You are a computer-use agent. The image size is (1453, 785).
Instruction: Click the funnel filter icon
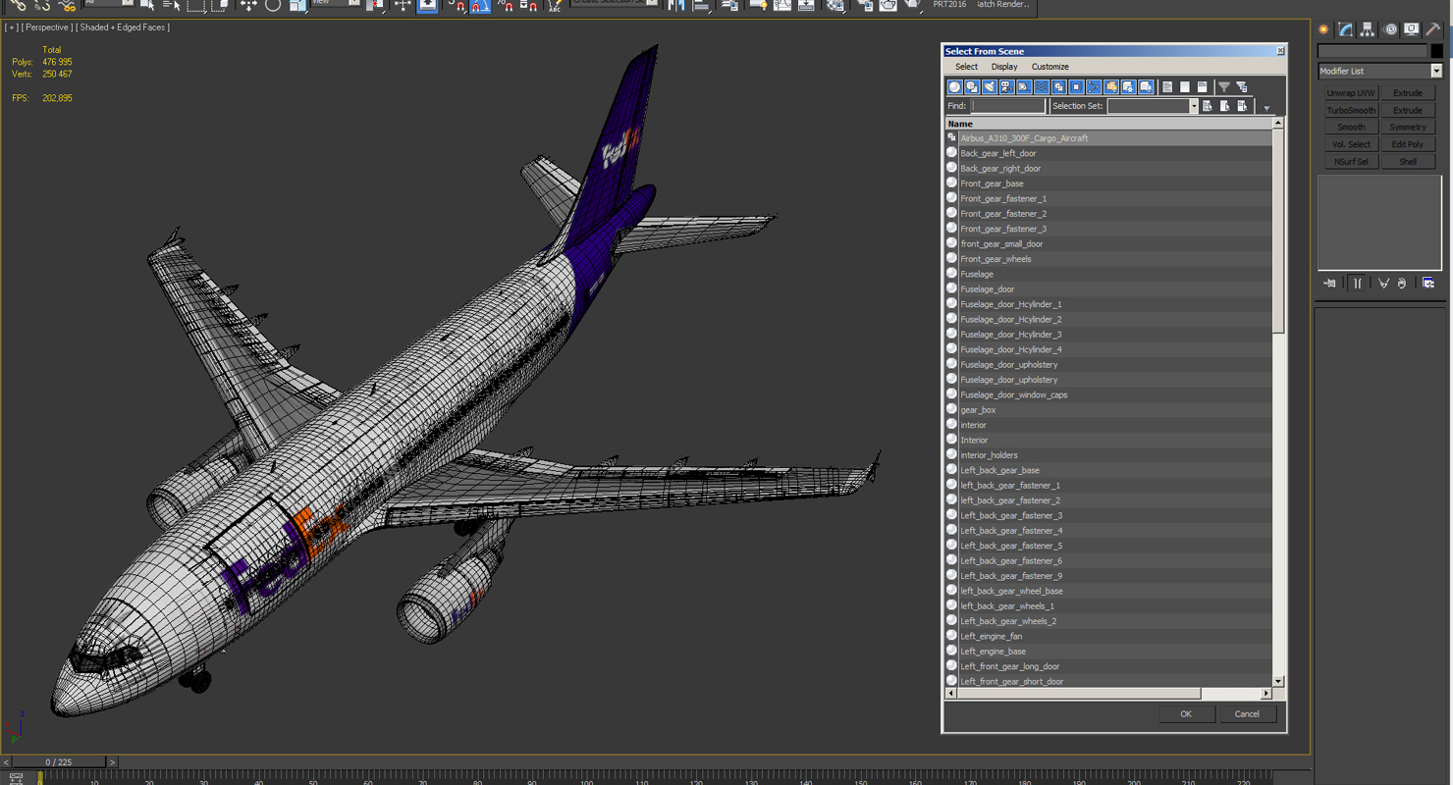point(1224,87)
